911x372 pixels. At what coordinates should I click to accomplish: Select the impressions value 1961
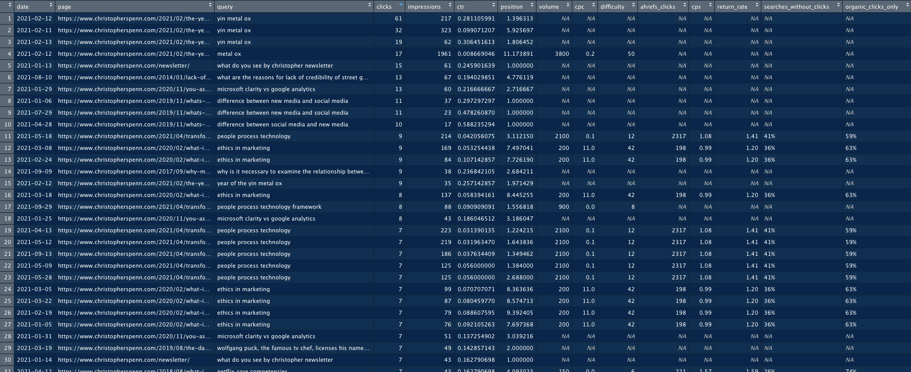tap(444, 54)
